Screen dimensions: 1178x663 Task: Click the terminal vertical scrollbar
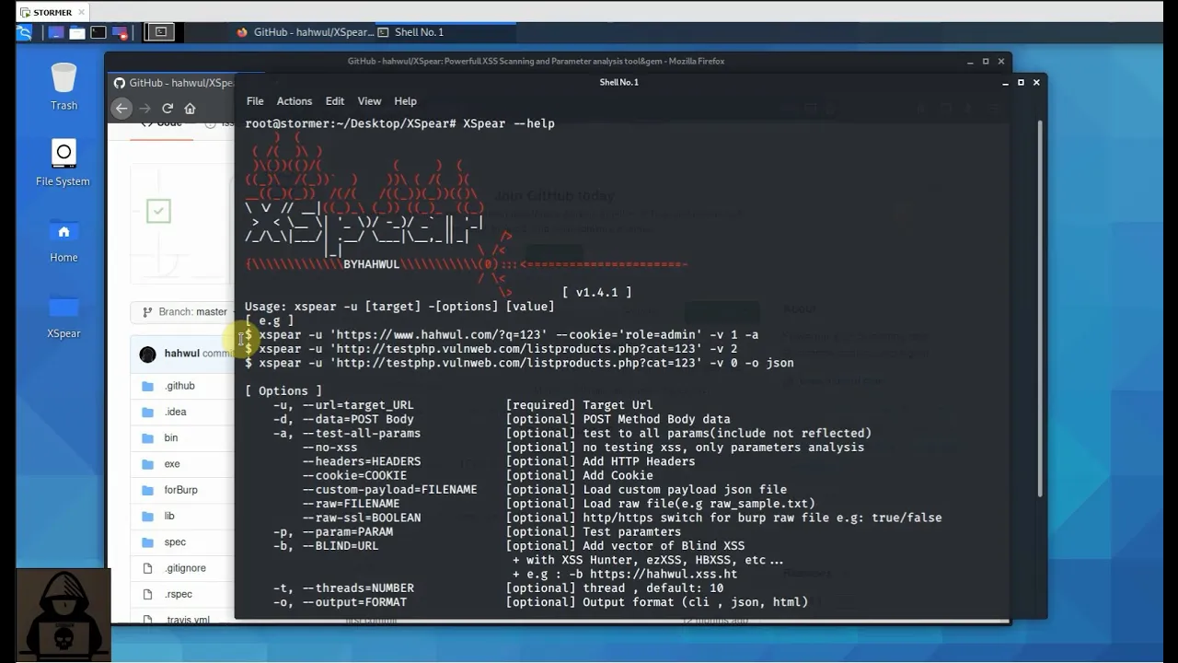click(x=1041, y=308)
